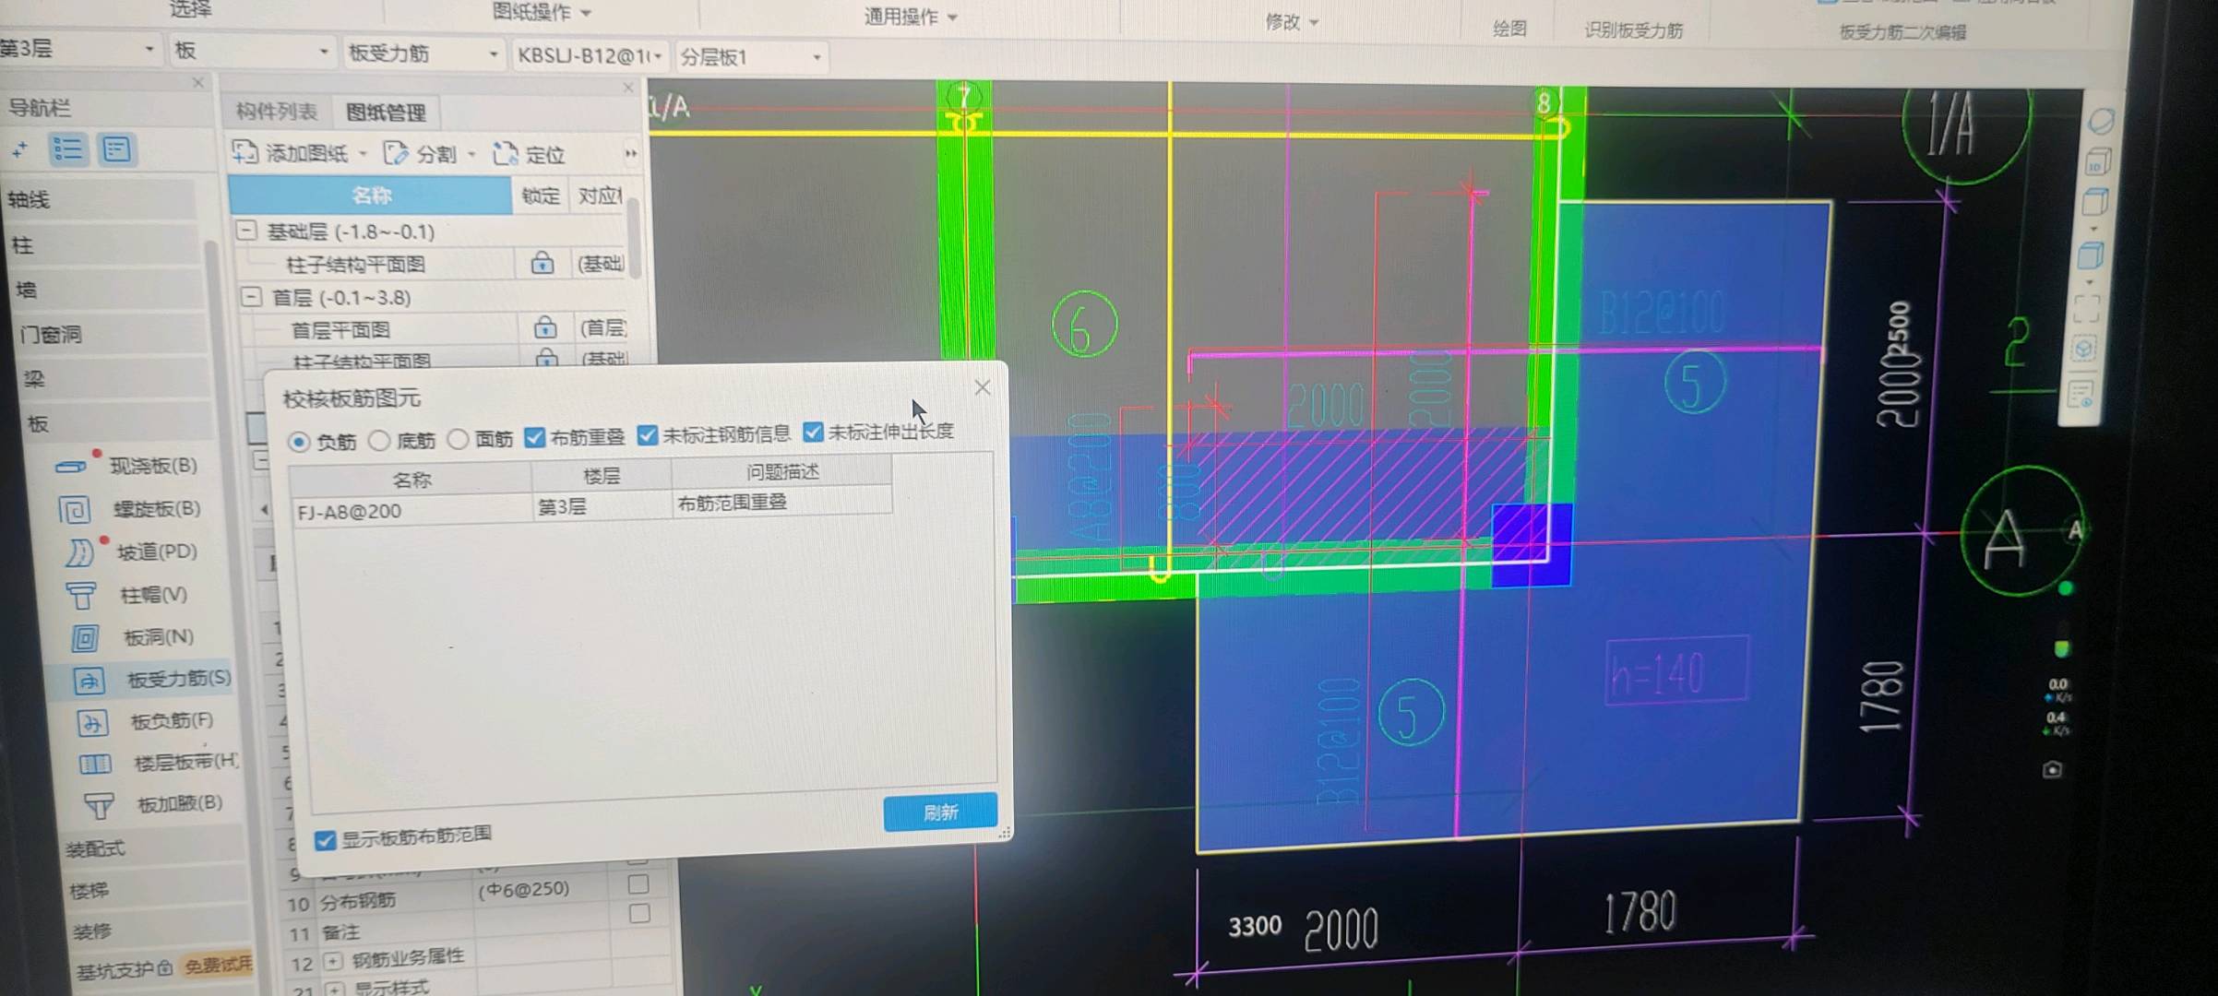Tick the checkbox in 备注 row

(638, 913)
